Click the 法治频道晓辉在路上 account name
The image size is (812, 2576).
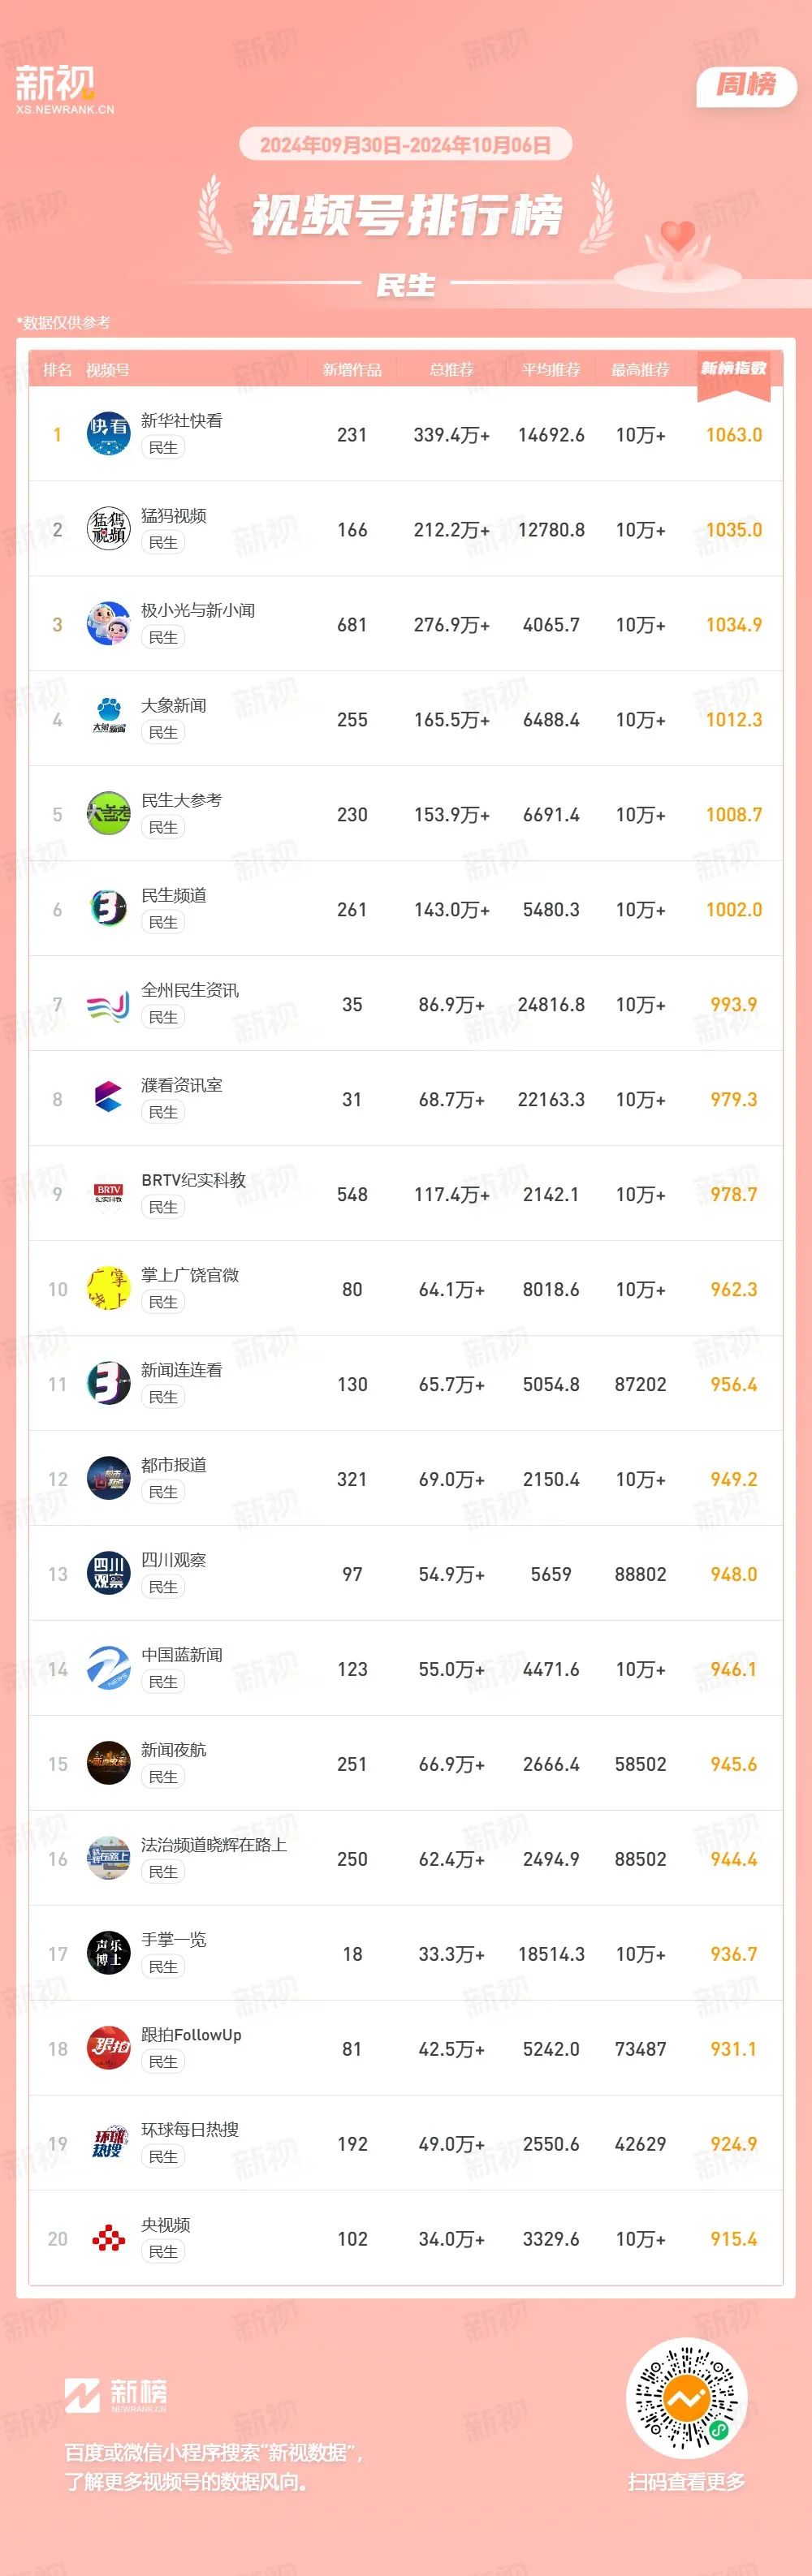tap(214, 1845)
